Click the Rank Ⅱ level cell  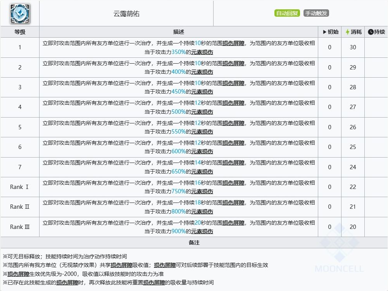pyautogui.click(x=20, y=207)
